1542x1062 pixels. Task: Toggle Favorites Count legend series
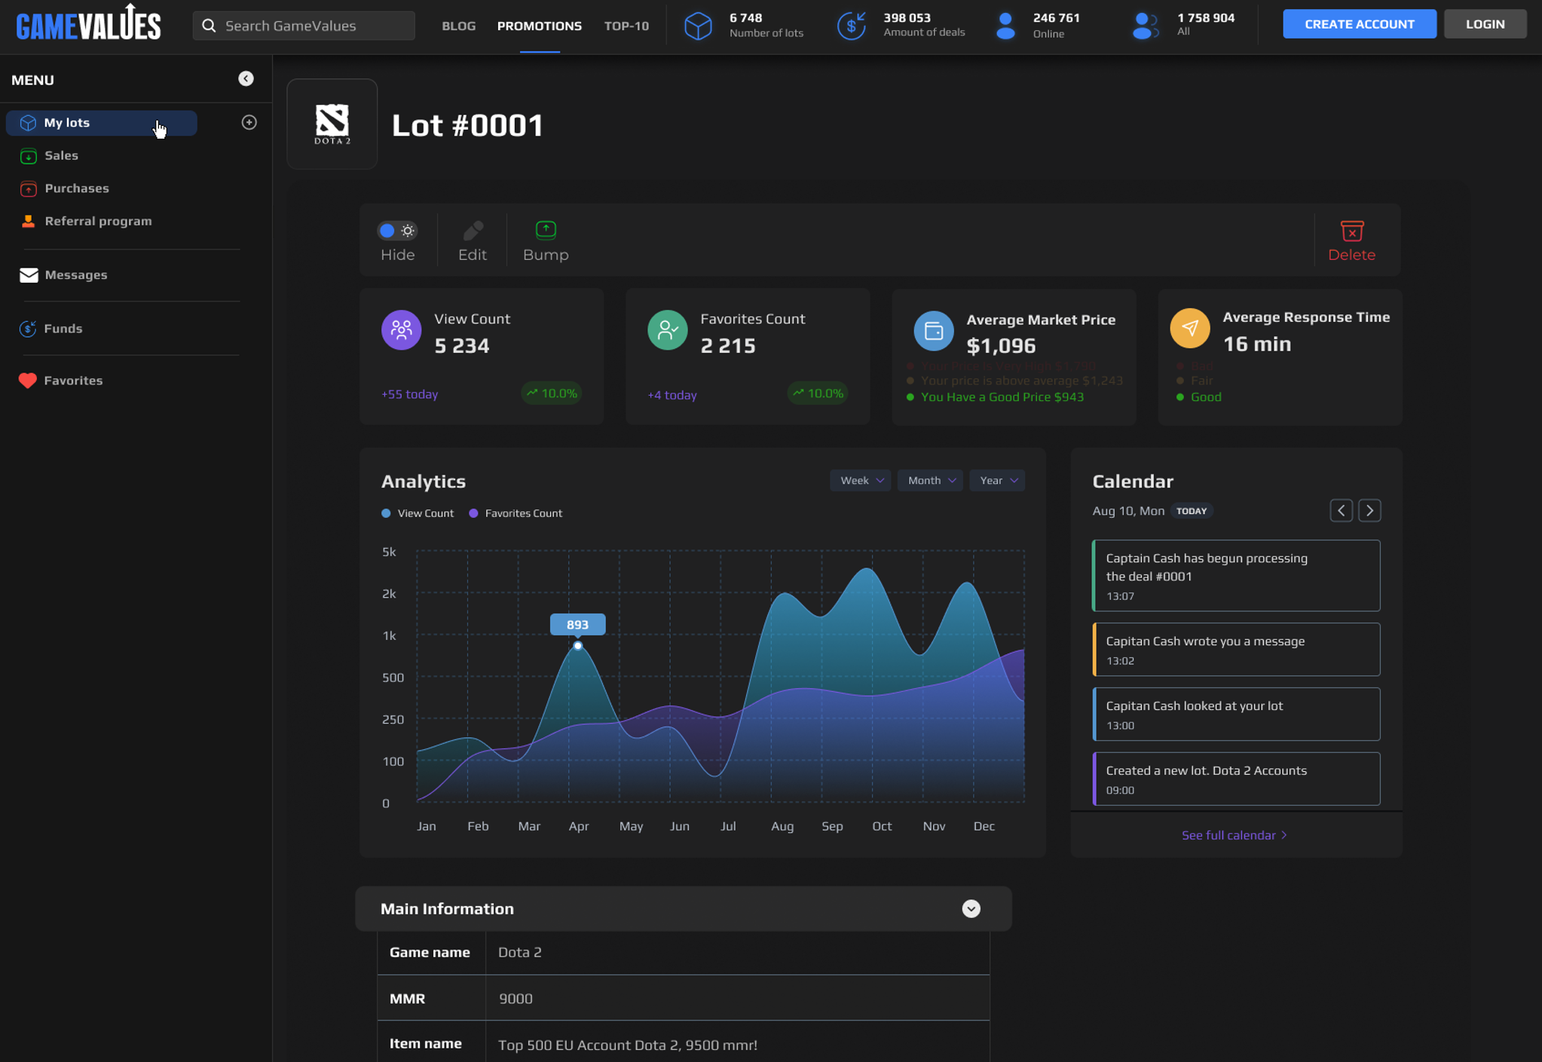(x=516, y=513)
